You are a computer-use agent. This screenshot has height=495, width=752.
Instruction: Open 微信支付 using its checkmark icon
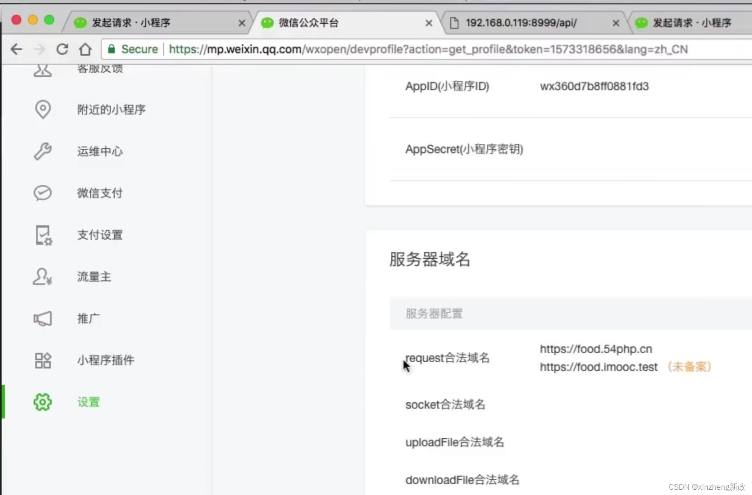click(x=42, y=193)
